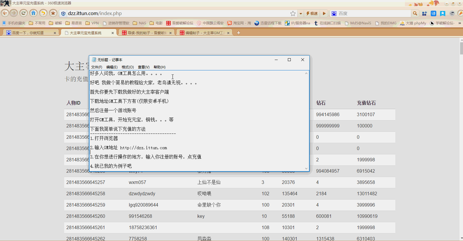Expand hidden bookmarks with the » chevron

tap(460, 23)
